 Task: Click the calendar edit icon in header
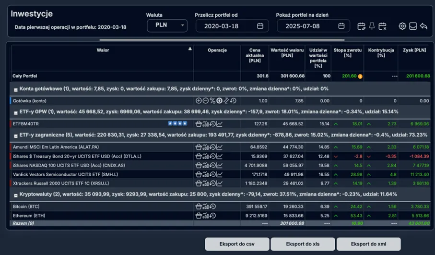click(361, 26)
